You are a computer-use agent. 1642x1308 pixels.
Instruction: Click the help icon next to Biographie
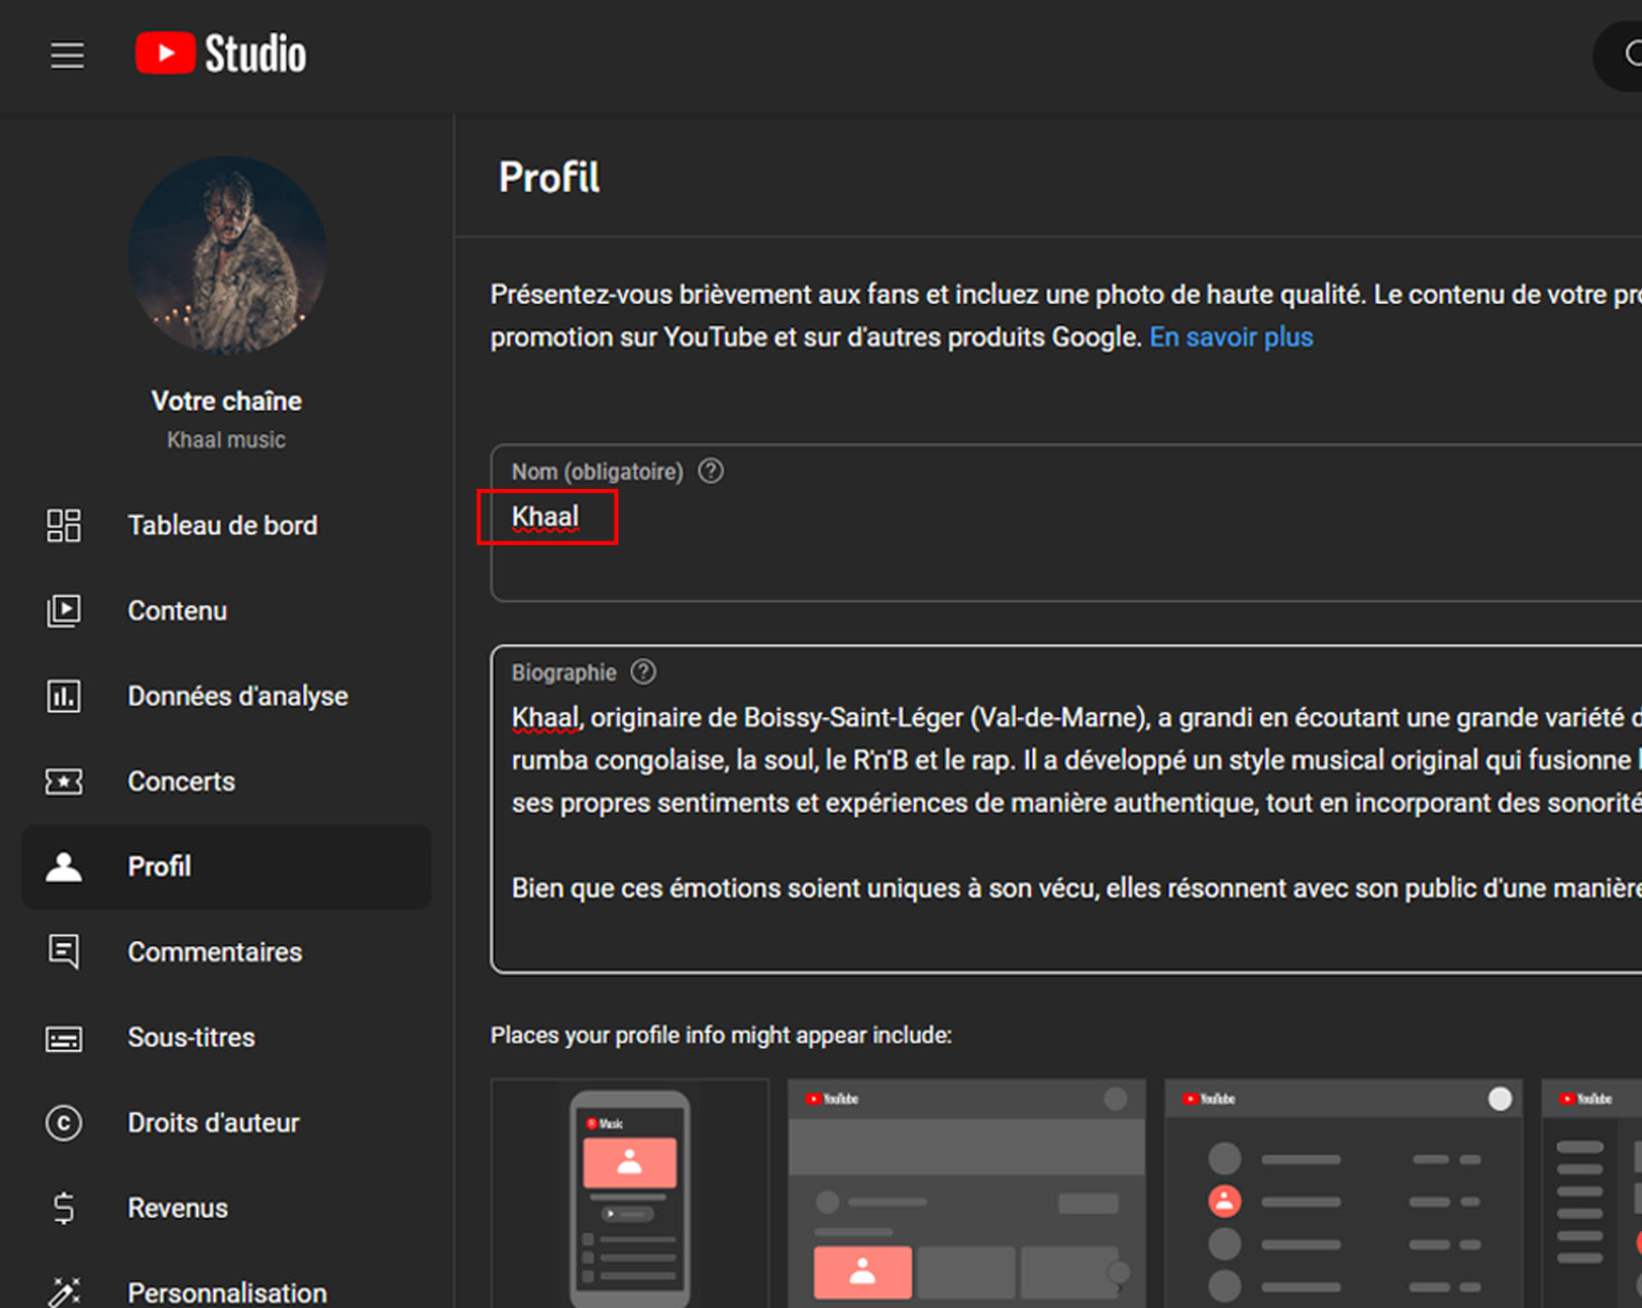(x=644, y=672)
